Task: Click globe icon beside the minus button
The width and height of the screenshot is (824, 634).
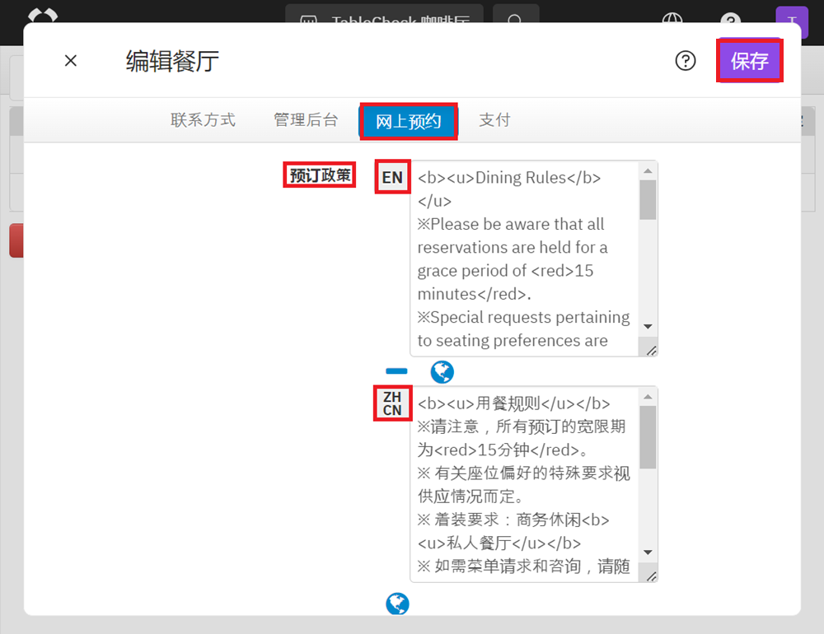Action: tap(442, 372)
